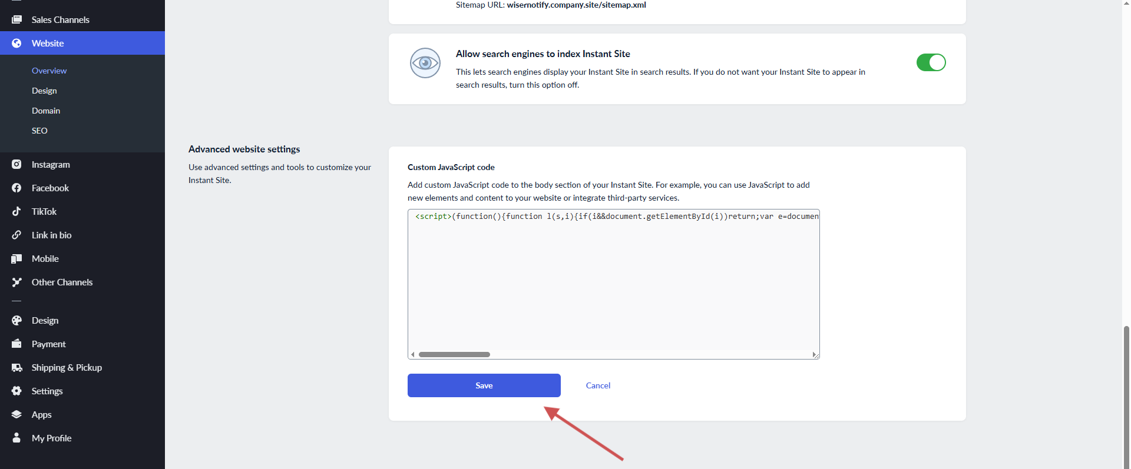
Task: Go to the Domain submenu item
Action: click(x=46, y=111)
